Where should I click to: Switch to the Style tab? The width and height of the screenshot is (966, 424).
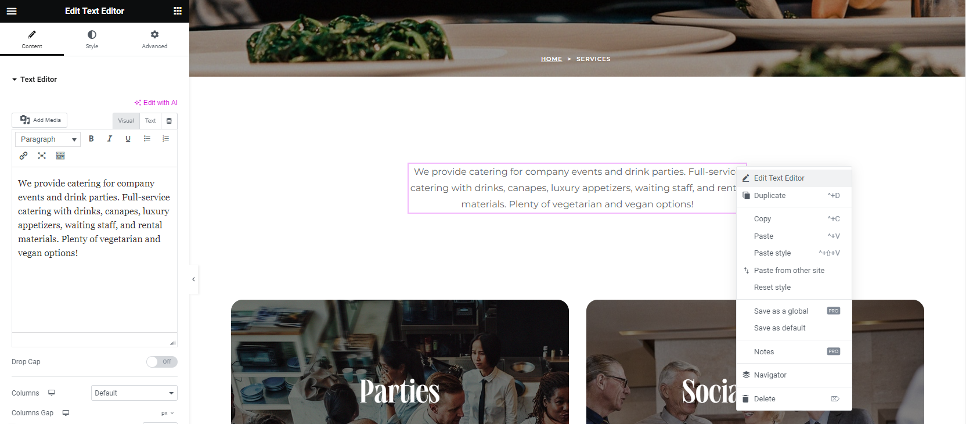tap(92, 39)
